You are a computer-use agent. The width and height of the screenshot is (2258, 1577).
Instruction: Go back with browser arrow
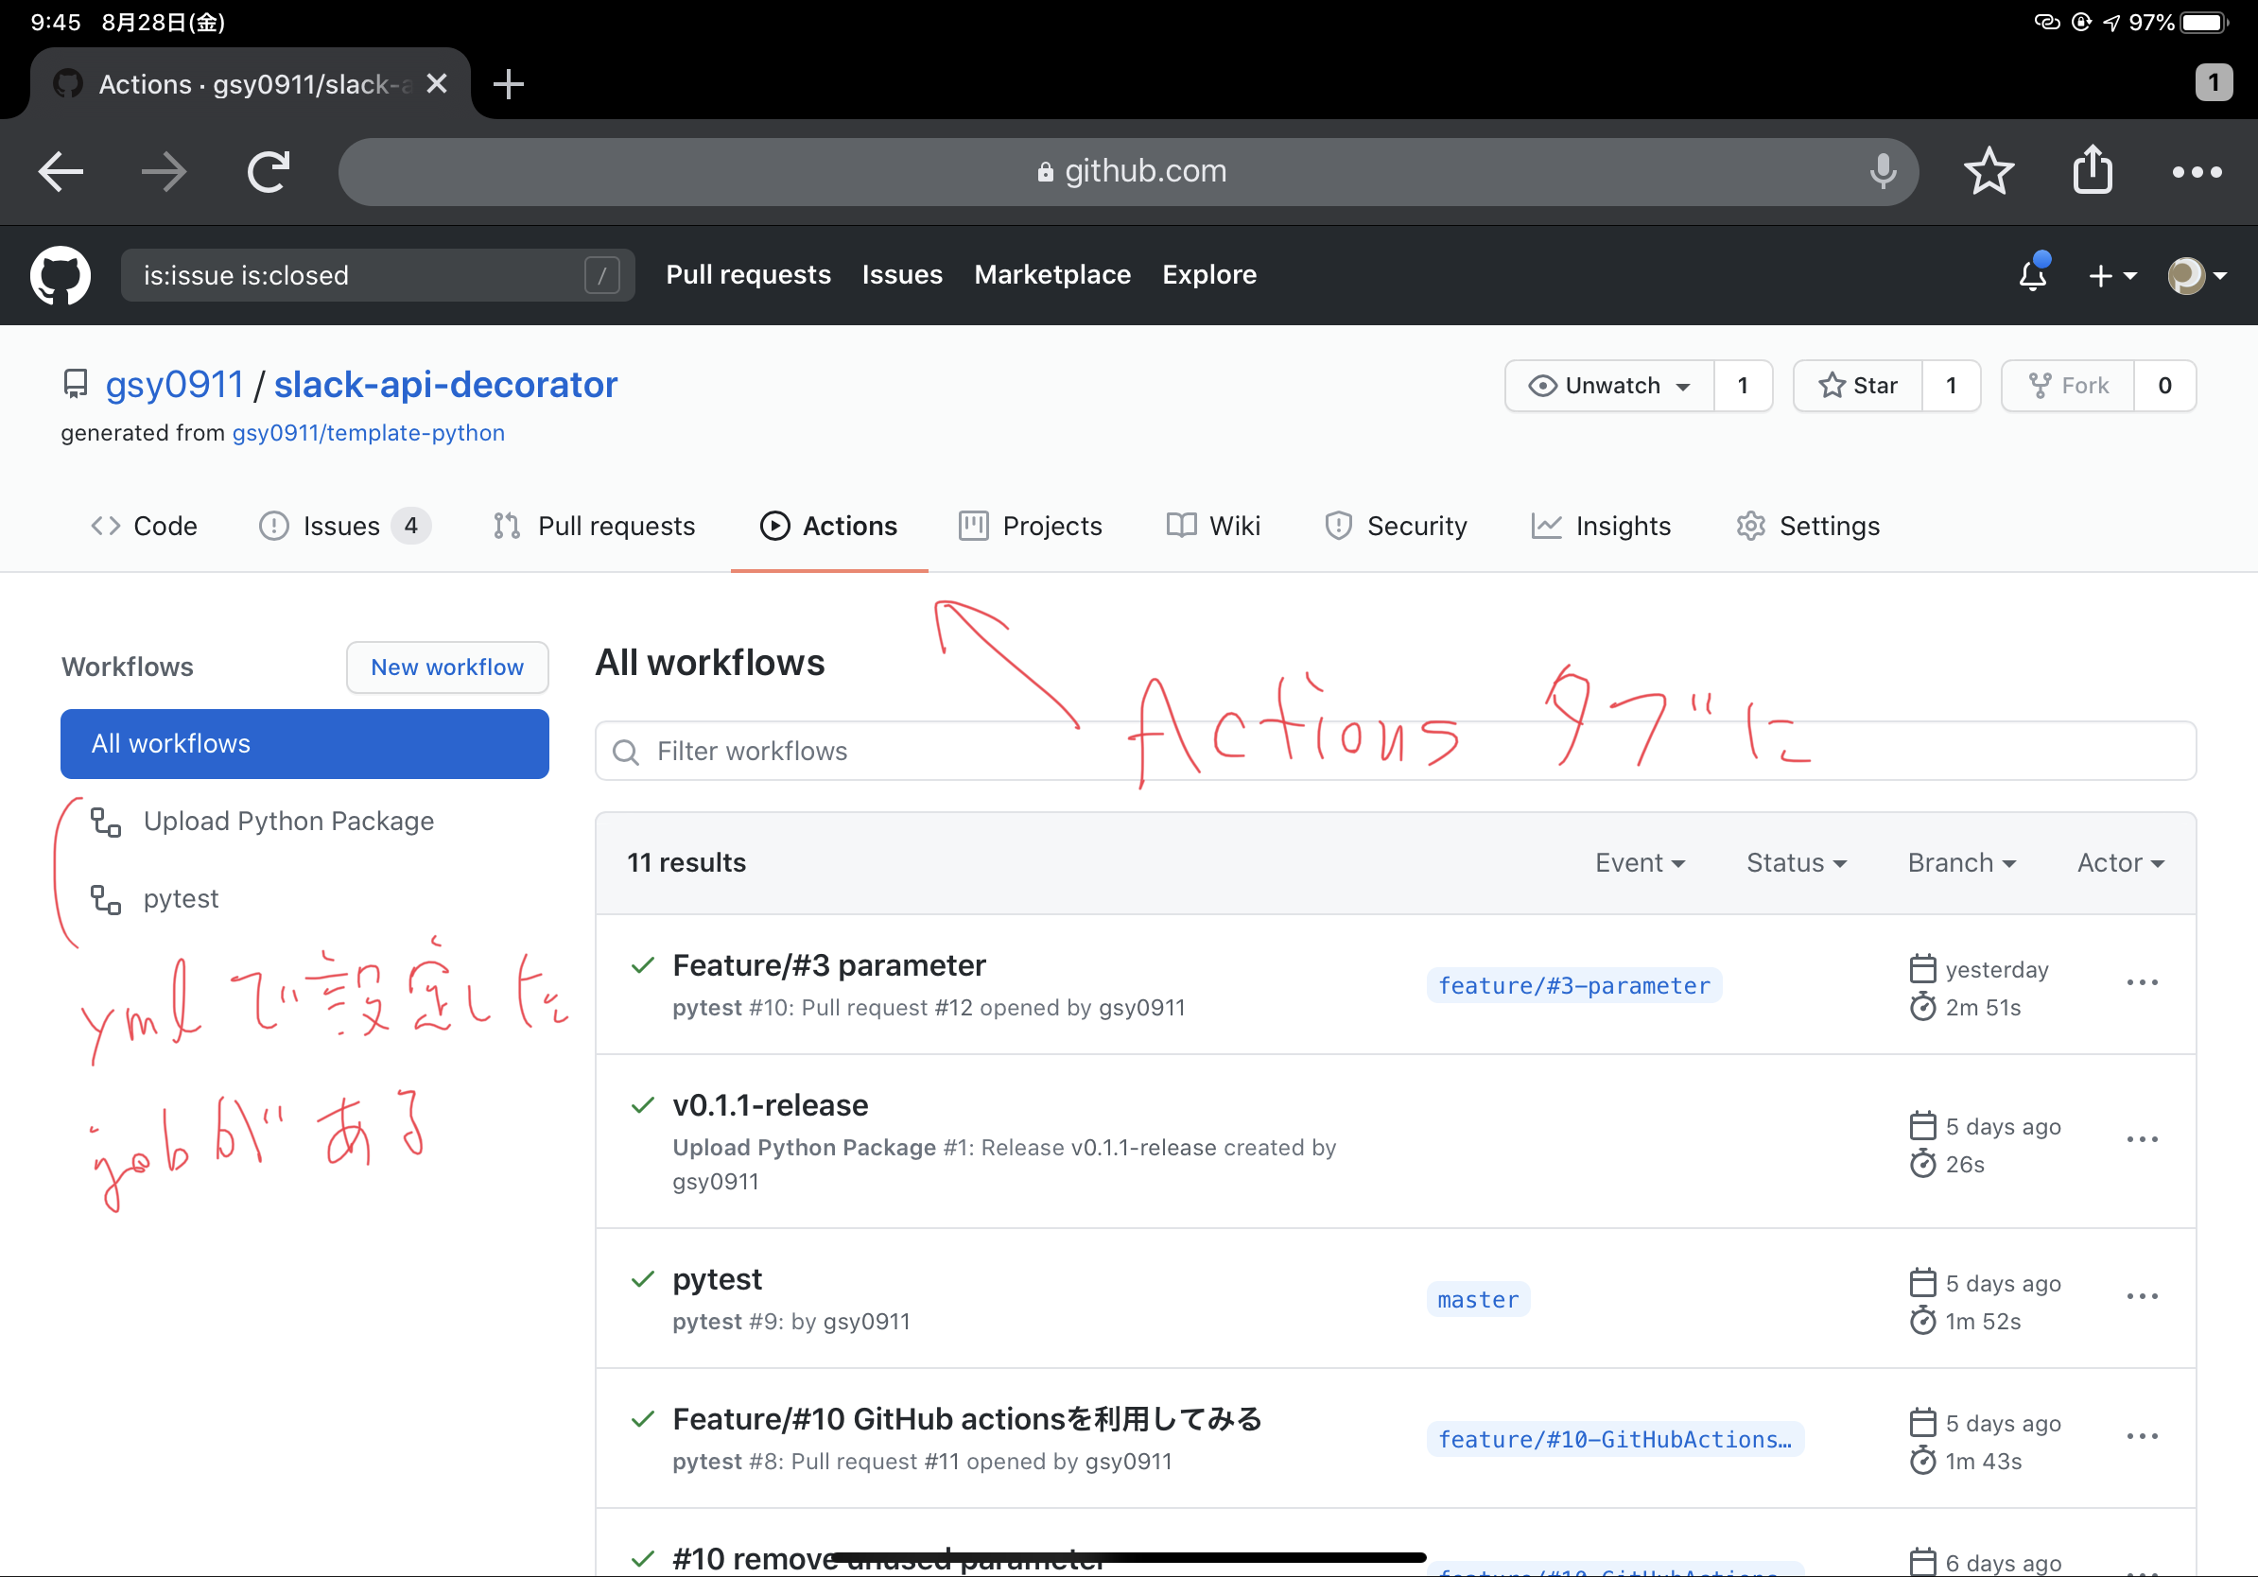pyautogui.click(x=61, y=172)
